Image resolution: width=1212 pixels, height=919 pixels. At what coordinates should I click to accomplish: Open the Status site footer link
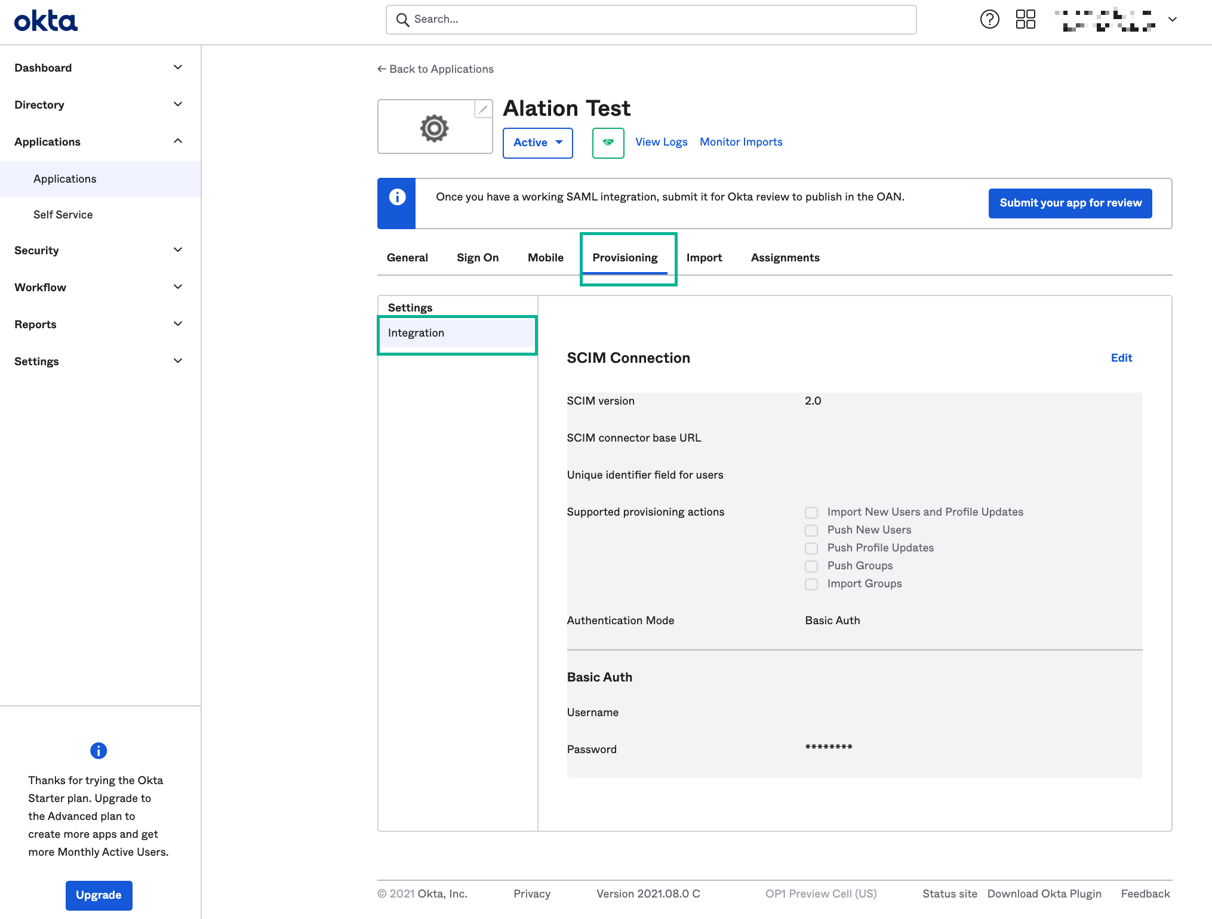pyautogui.click(x=949, y=894)
